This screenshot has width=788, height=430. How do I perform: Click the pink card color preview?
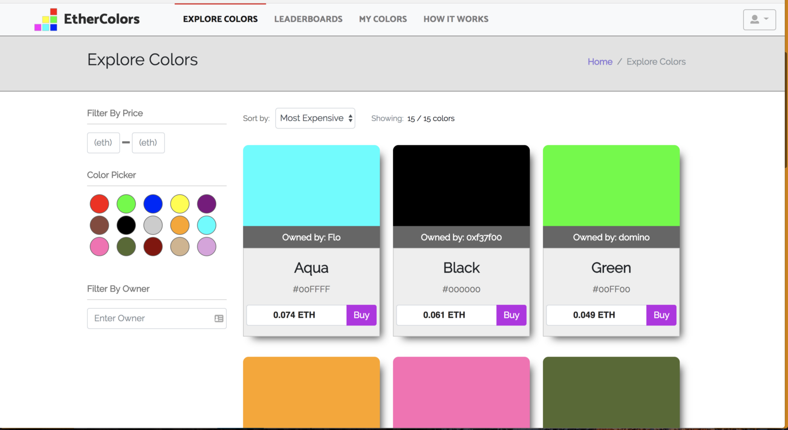tap(461, 393)
